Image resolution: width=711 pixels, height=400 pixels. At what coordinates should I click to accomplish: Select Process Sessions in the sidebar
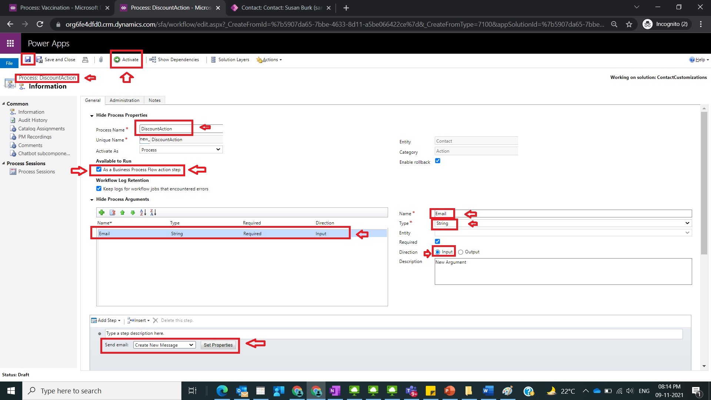[x=36, y=171]
